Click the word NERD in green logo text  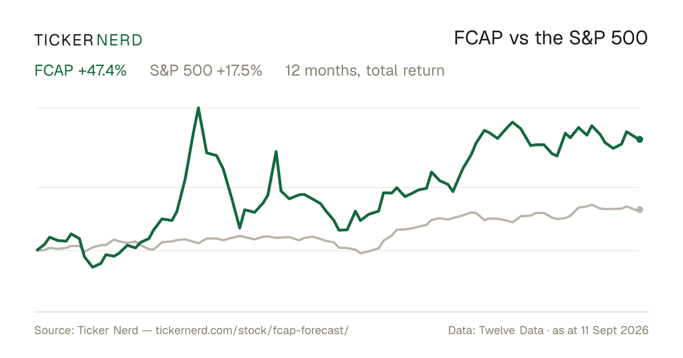tap(119, 40)
